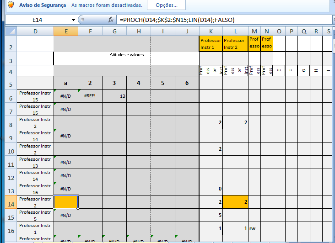Screen dimensions: 335x243
Task: Select row 5 header
Action: 11,83
